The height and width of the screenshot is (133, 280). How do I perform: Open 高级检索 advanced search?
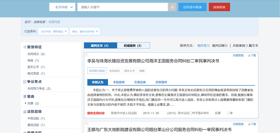point(219,7)
